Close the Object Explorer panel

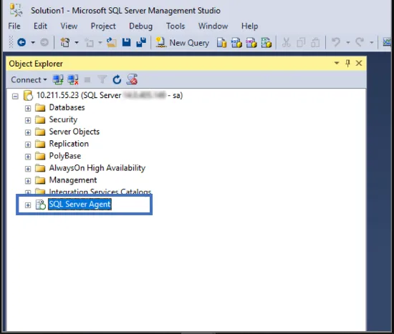point(359,63)
